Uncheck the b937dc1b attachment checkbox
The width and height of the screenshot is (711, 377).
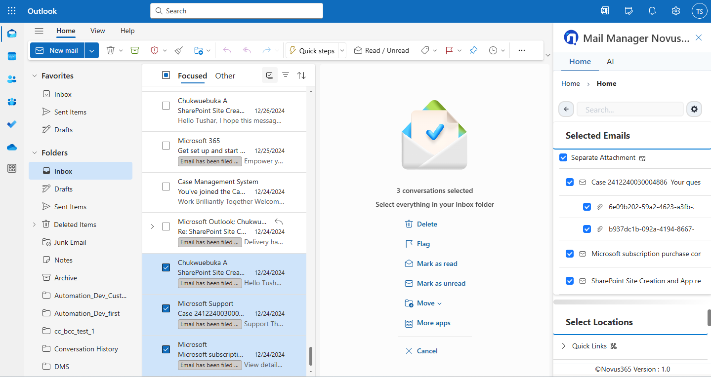(587, 229)
